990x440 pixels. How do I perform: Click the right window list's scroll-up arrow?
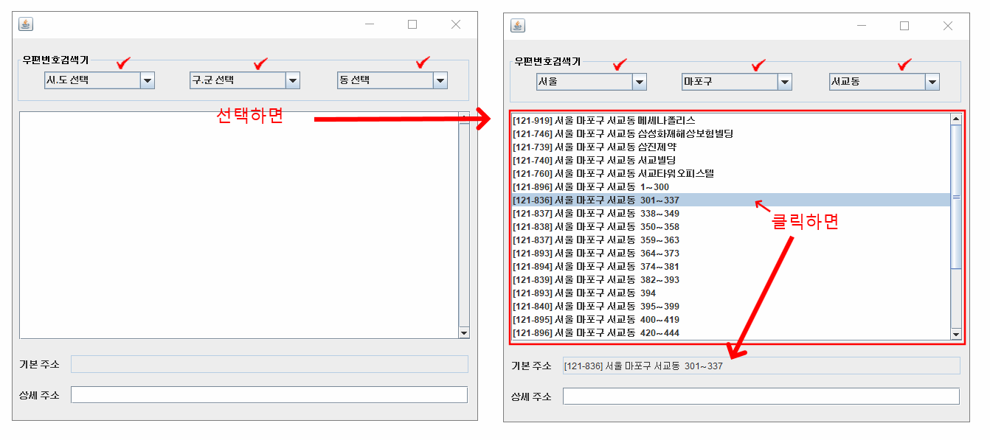956,119
